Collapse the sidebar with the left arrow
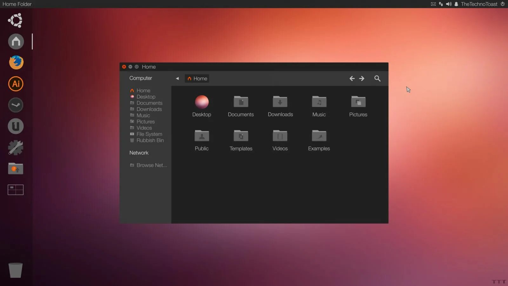 pos(177,78)
